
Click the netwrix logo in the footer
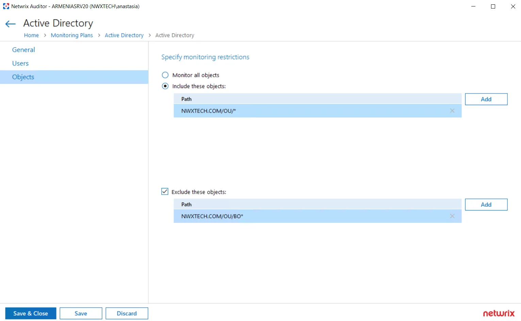[499, 313]
